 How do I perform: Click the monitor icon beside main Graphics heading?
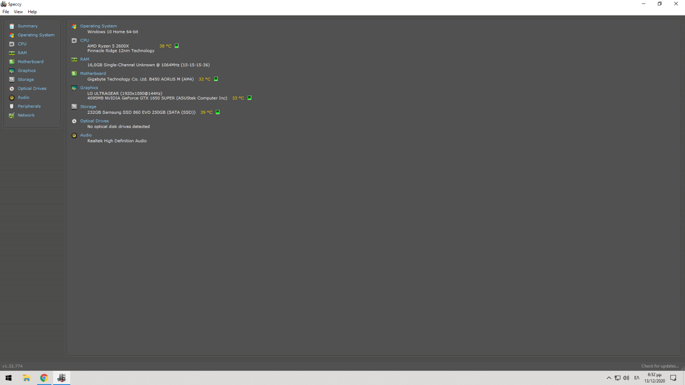coord(74,88)
